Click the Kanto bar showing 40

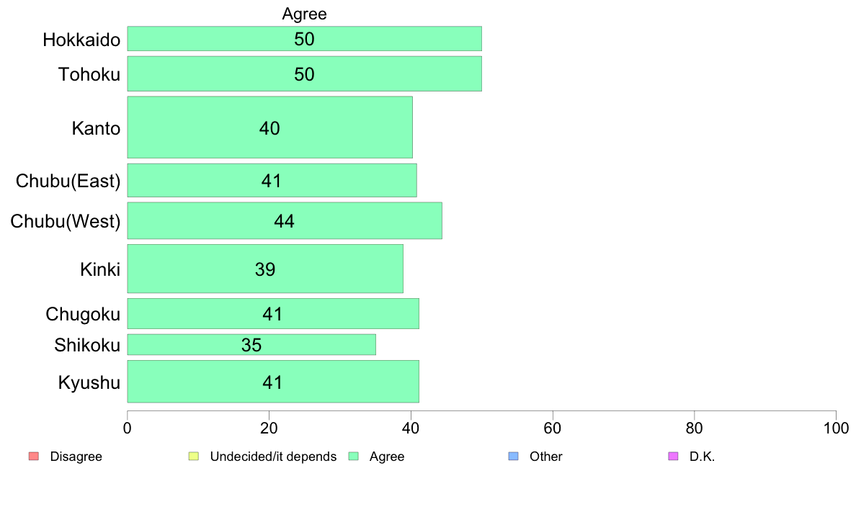(269, 127)
